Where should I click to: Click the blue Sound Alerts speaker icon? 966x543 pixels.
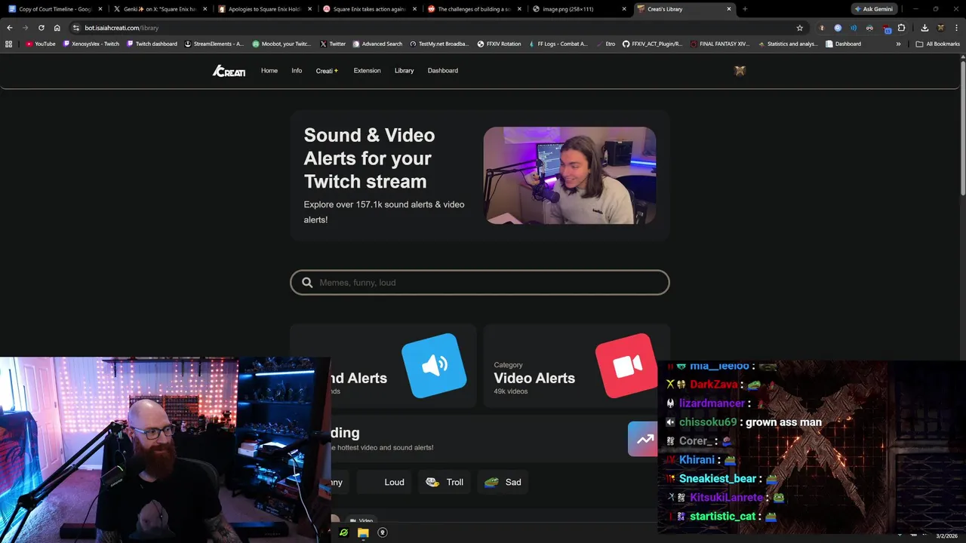point(434,366)
